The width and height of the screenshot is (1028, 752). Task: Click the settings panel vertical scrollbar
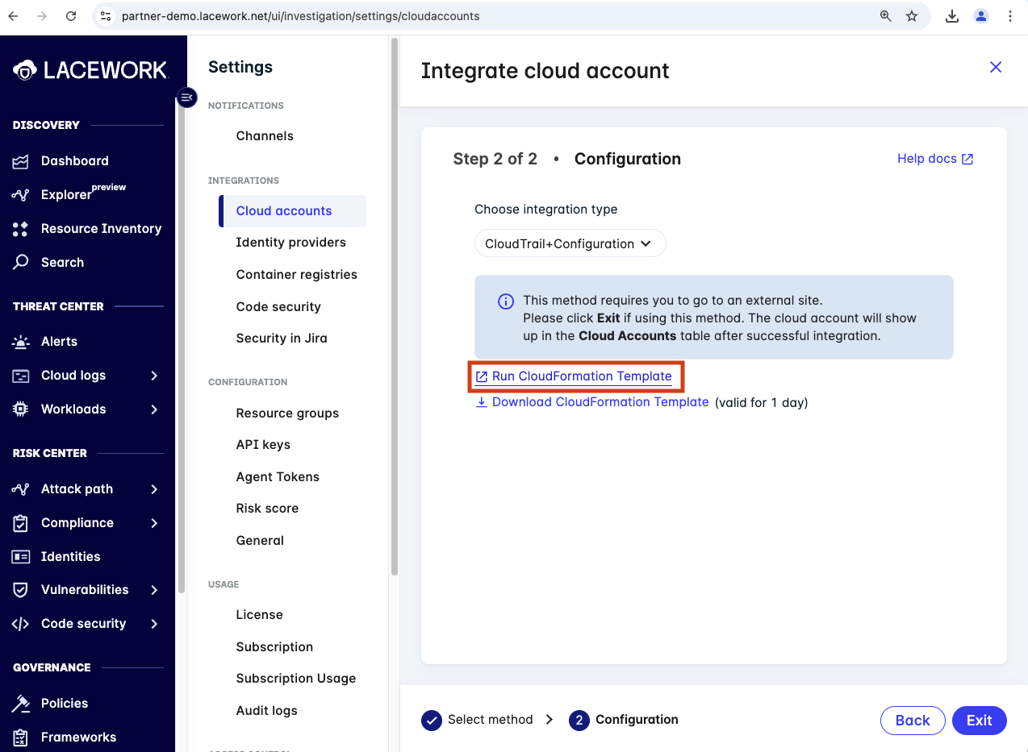[x=394, y=306]
